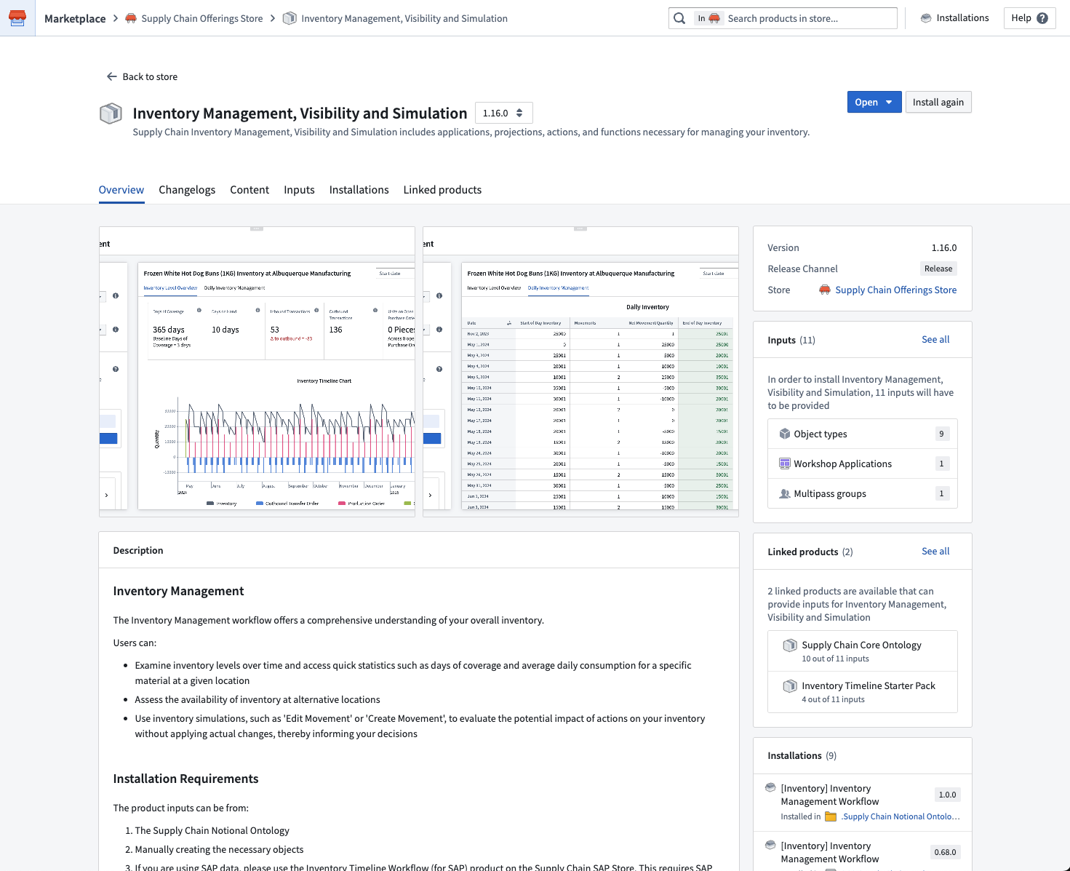Click the Installations header button
This screenshot has height=871, width=1070.
(x=954, y=18)
